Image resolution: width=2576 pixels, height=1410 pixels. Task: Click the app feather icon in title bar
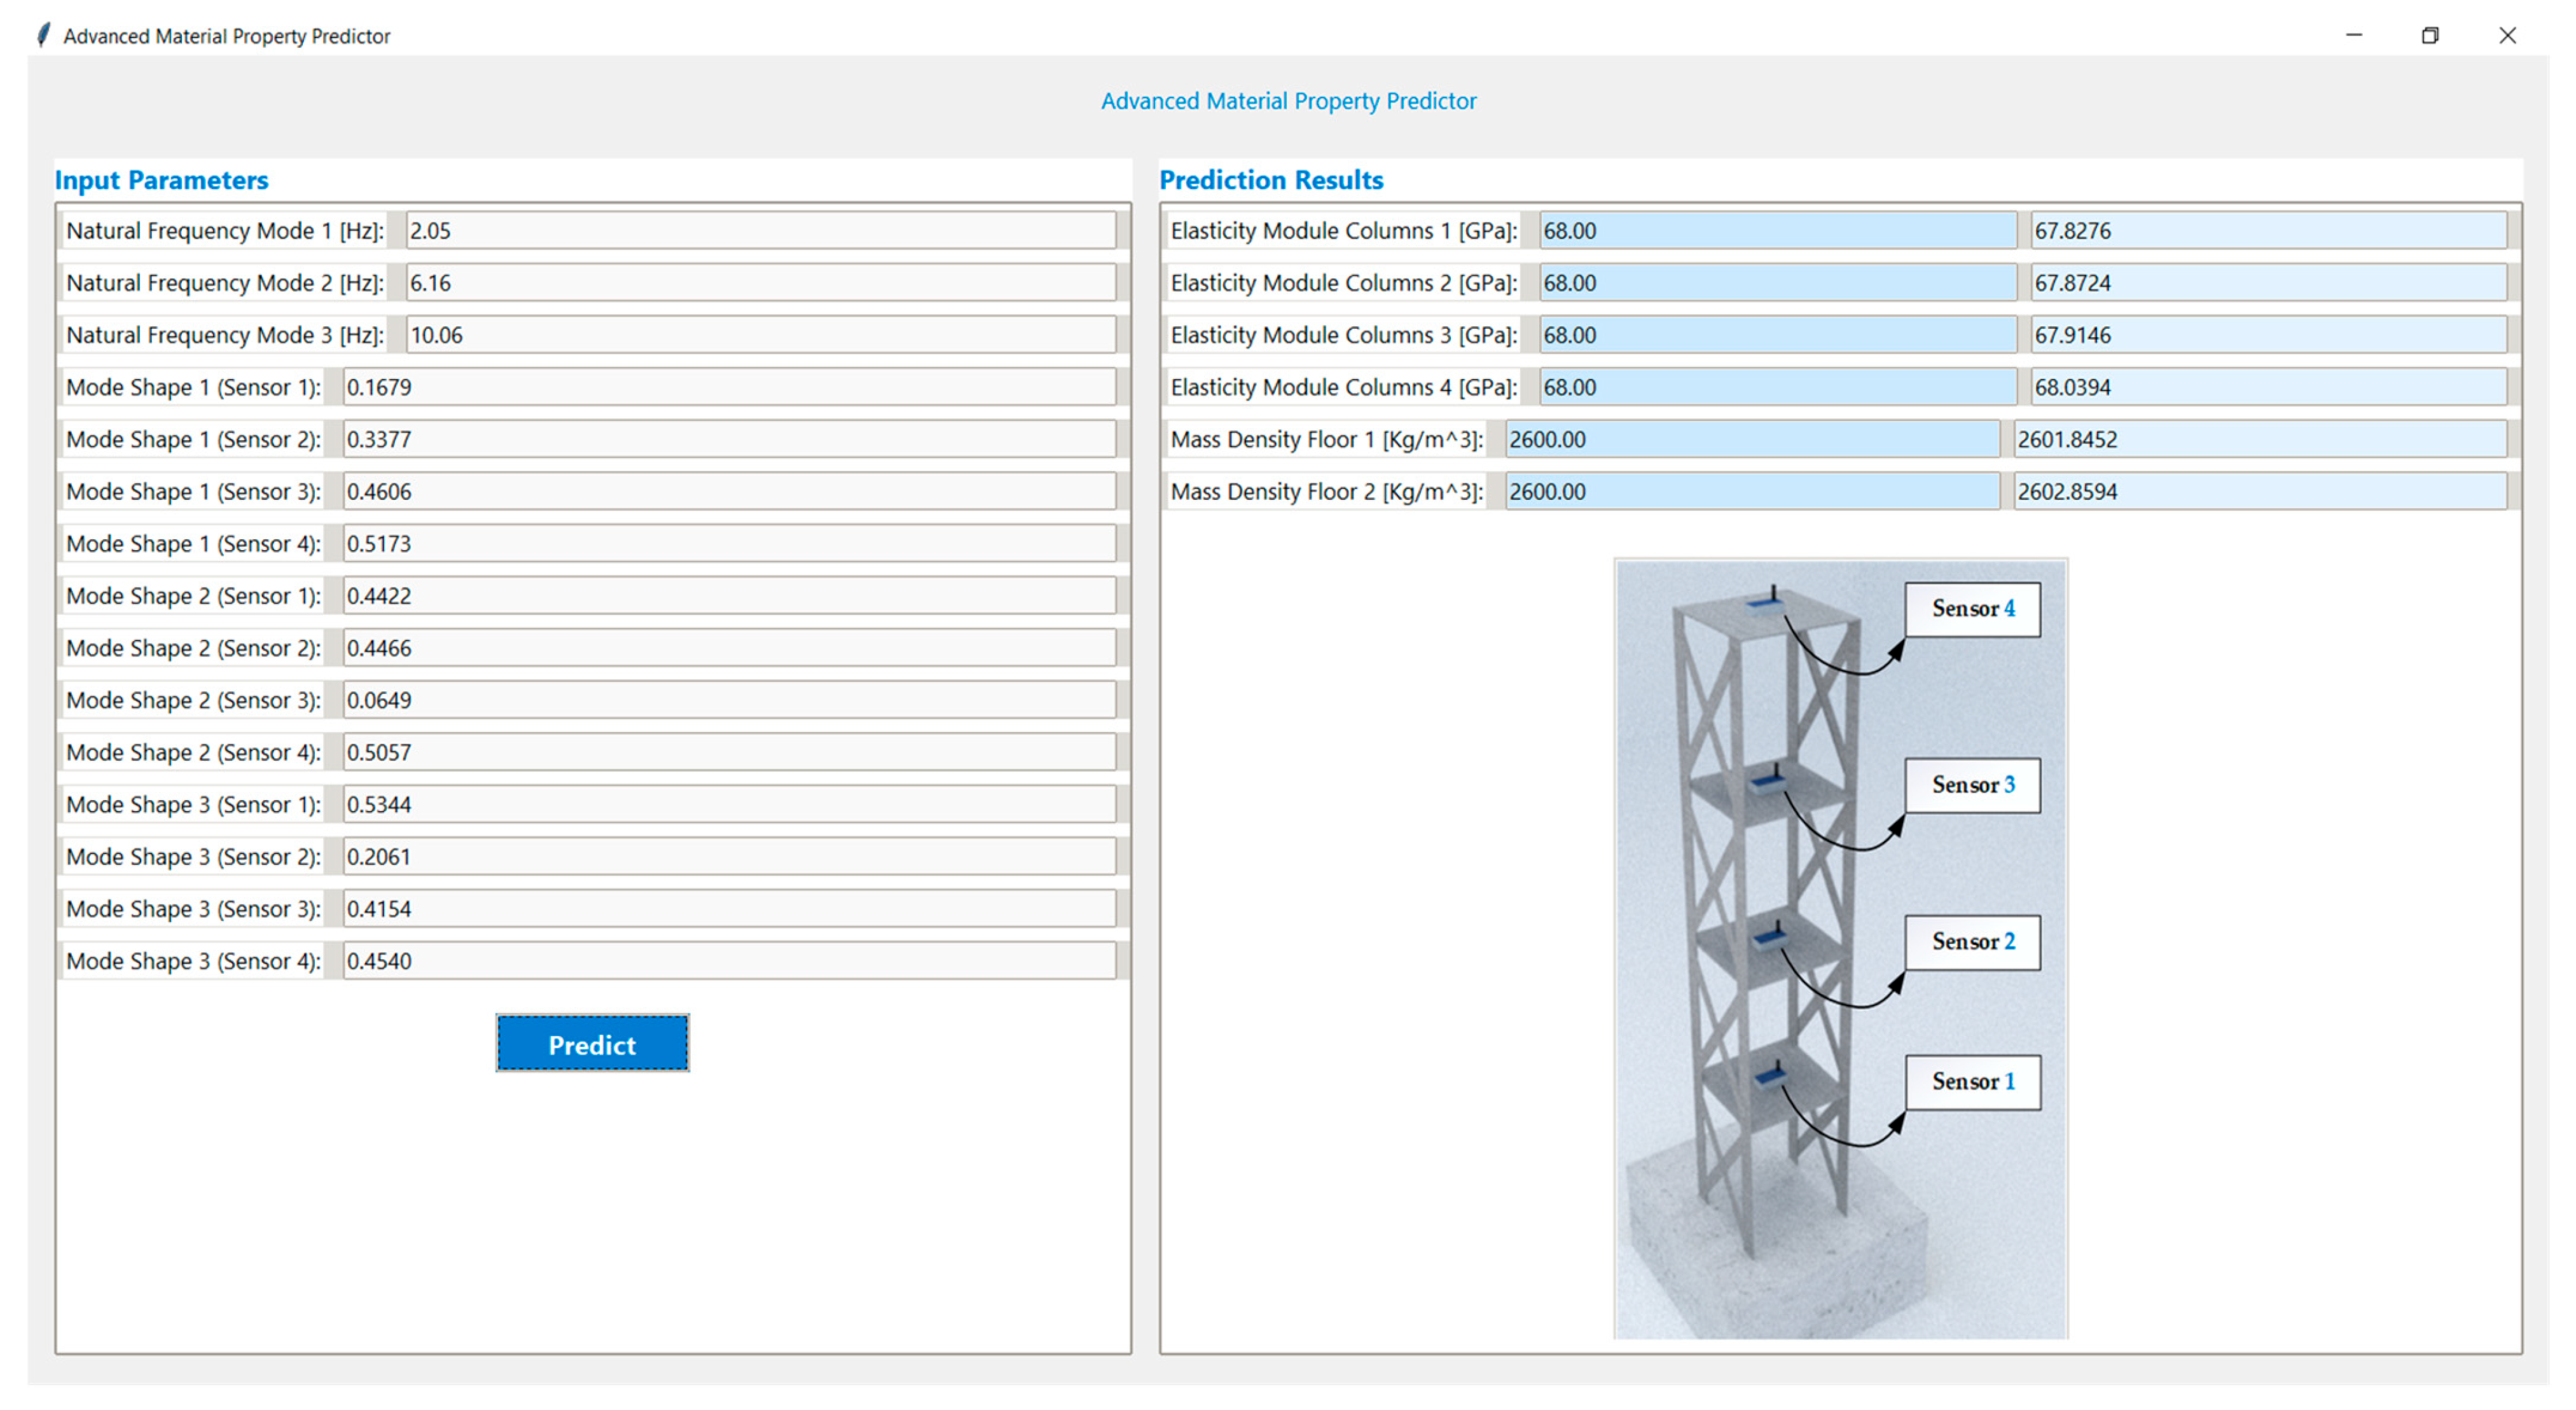[x=43, y=36]
